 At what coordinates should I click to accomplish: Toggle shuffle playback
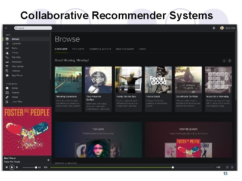227,167
